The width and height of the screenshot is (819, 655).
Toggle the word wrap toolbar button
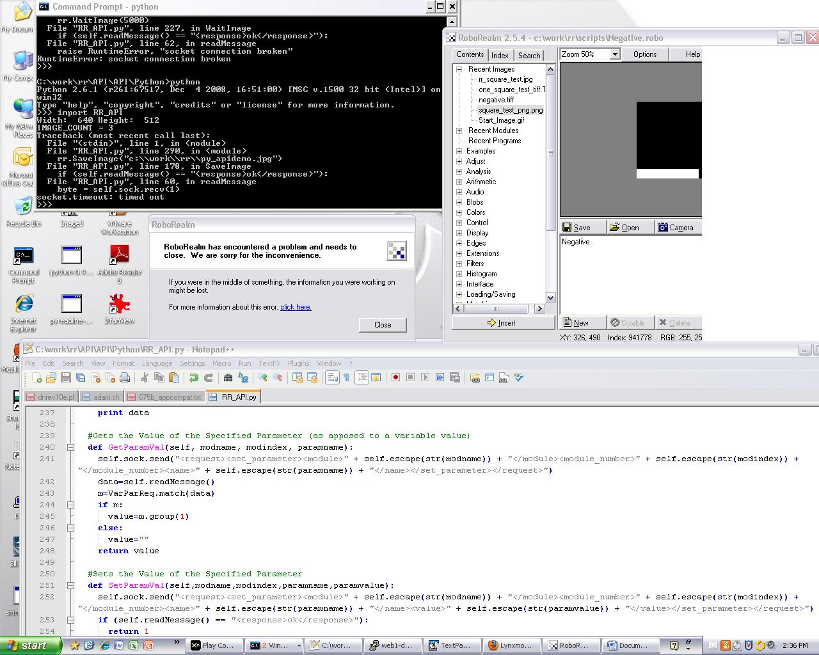click(332, 377)
